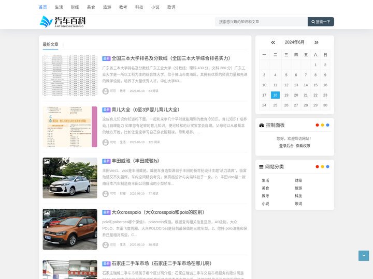Click author avatar under 全国三本大学 article

click(105, 91)
